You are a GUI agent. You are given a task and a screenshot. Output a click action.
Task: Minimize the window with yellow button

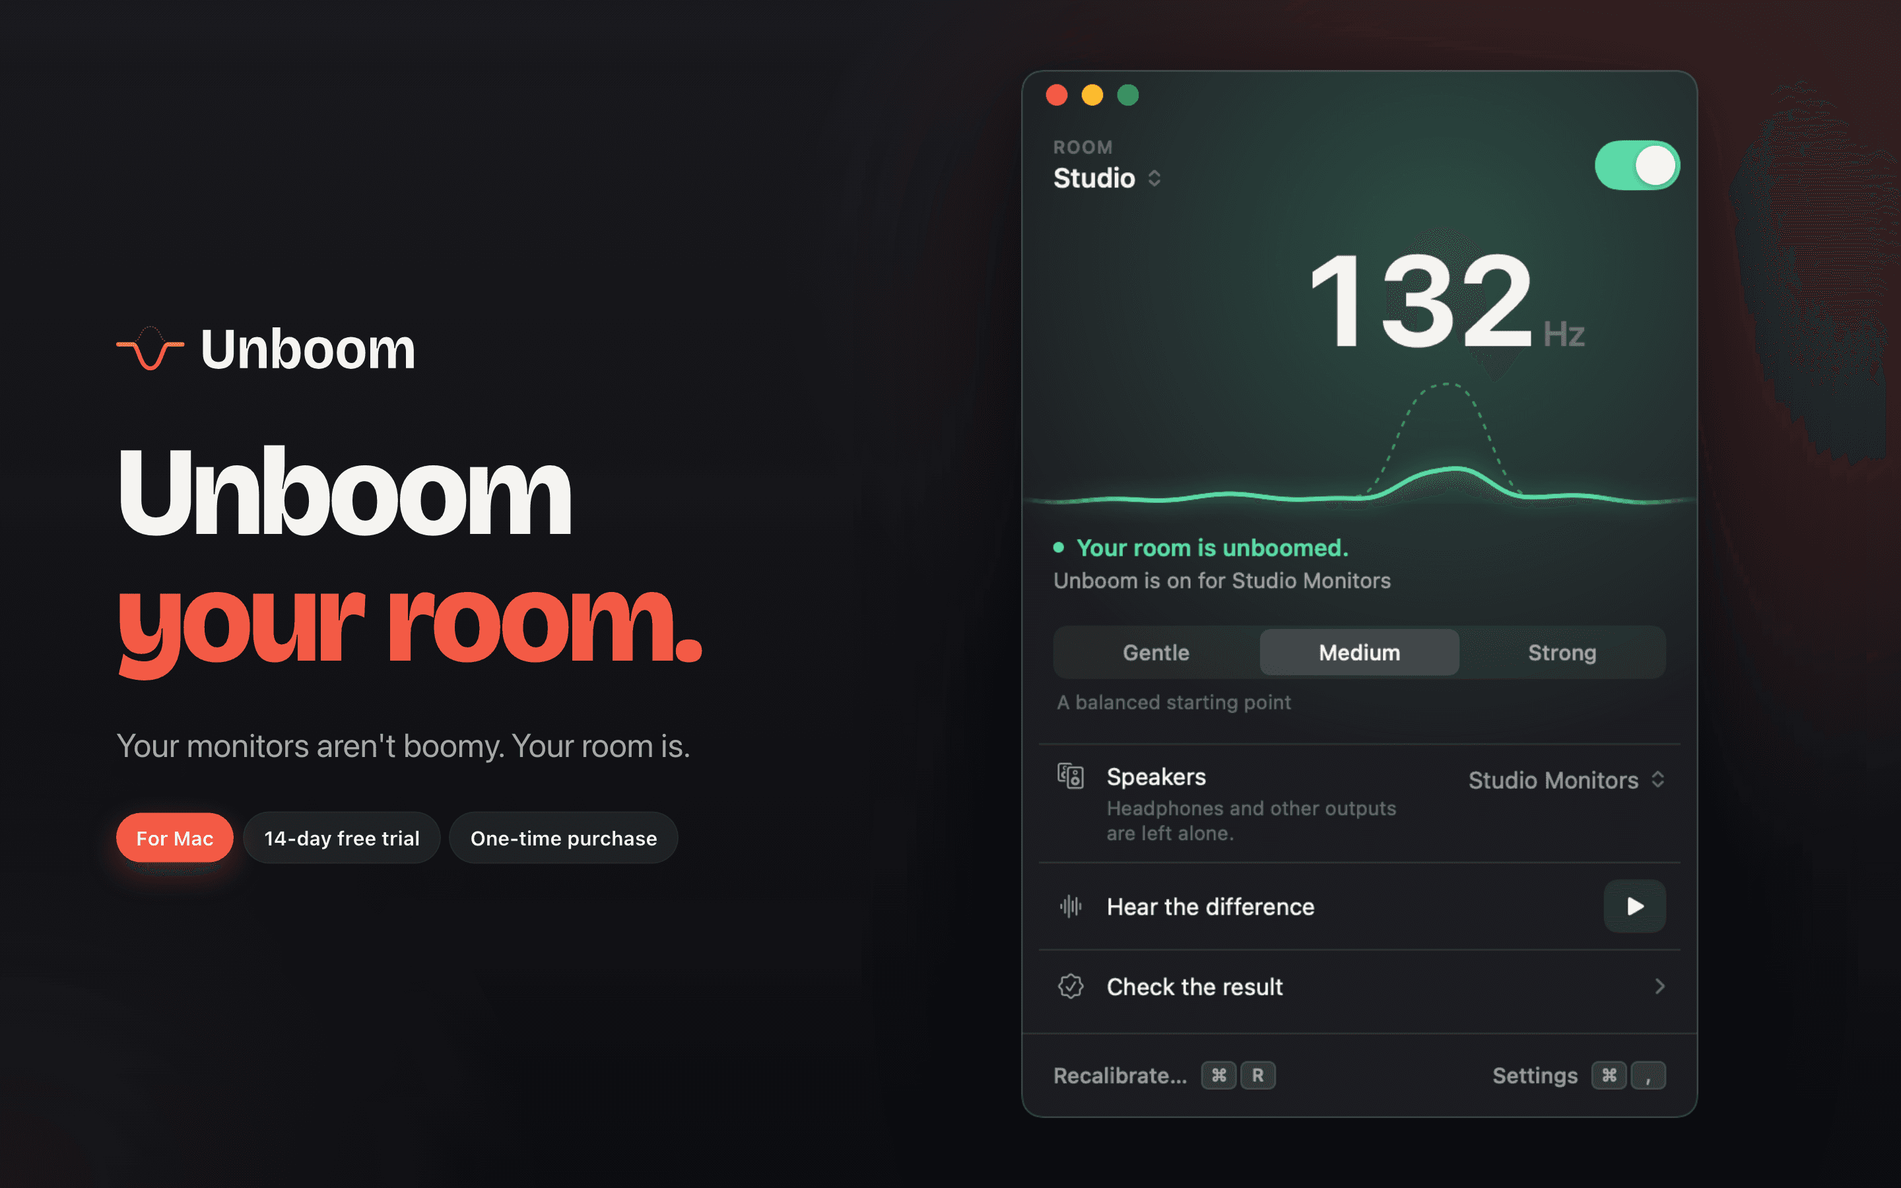pos(1092,95)
